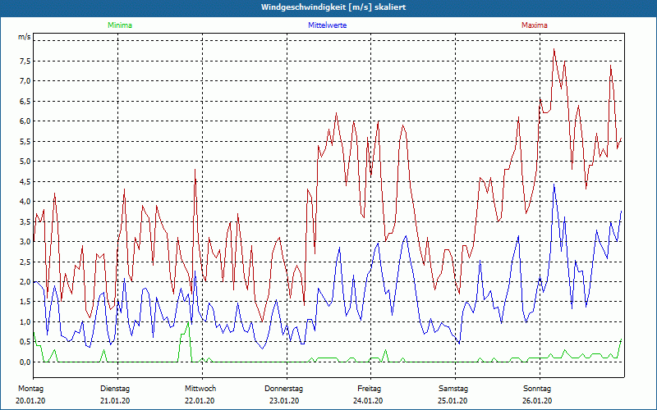Click the date label 20.01.20
Screen dimensions: 657x410
pyautogui.click(x=30, y=401)
